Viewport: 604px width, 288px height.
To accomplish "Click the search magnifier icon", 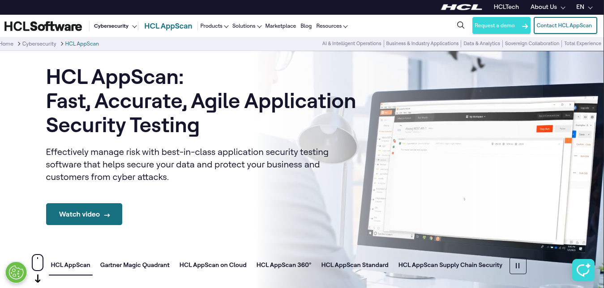I will click(460, 25).
